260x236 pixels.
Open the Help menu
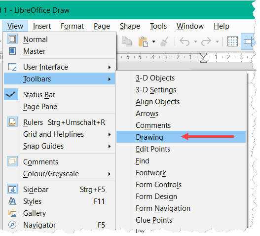(222, 26)
